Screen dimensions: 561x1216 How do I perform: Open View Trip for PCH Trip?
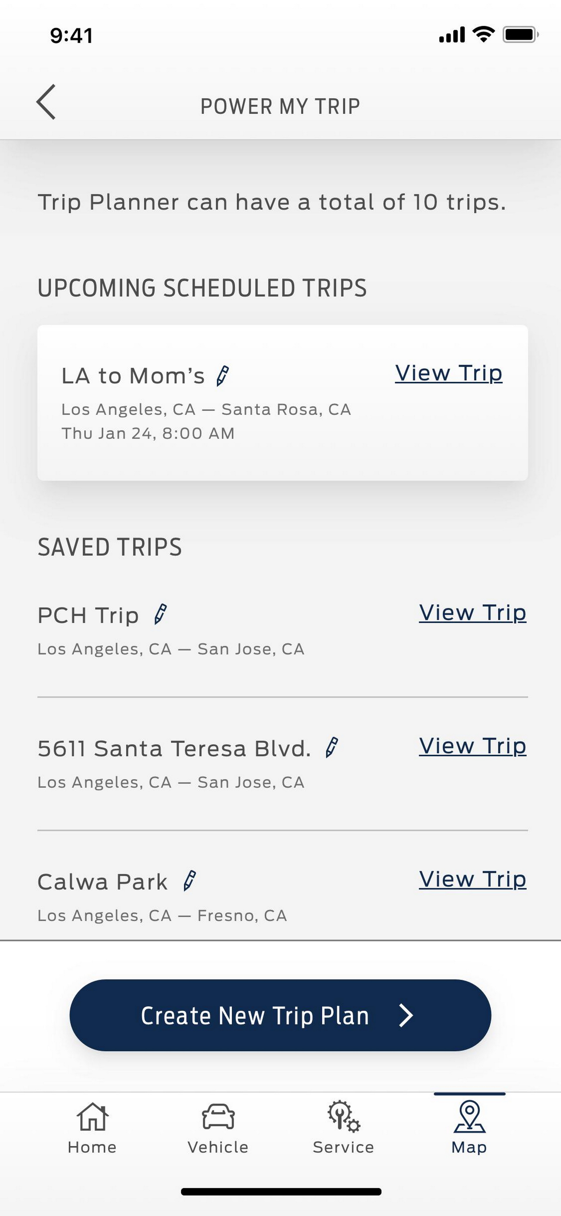pos(472,613)
